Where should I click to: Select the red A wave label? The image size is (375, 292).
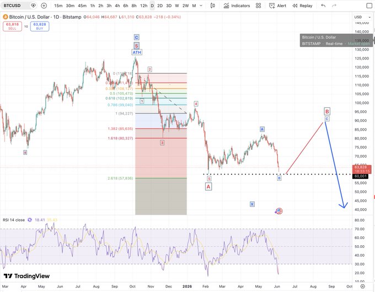pos(208,187)
